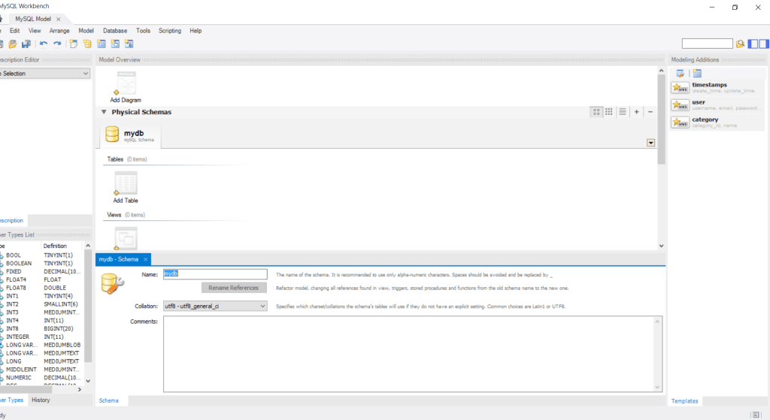Open the Scripting menu
This screenshot has height=420, width=770.
pos(170,30)
